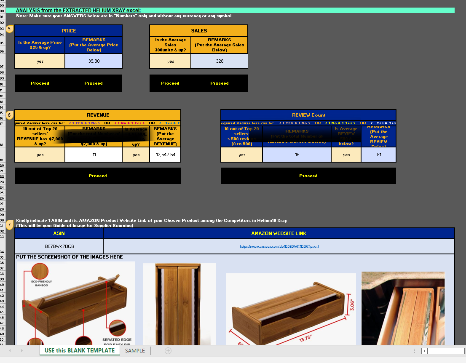Click the yes cell under Average Price

tap(40, 61)
